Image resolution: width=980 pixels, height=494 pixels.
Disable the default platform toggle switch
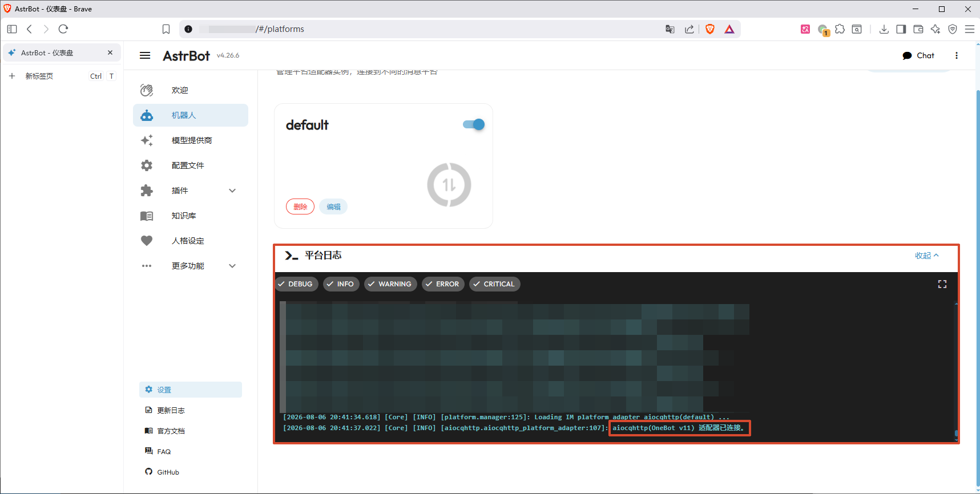(x=474, y=124)
